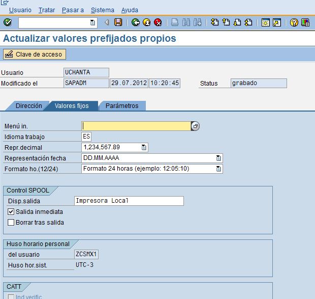The image size is (315, 299).
Task: Open the Pasar a menu
Action: (73, 10)
